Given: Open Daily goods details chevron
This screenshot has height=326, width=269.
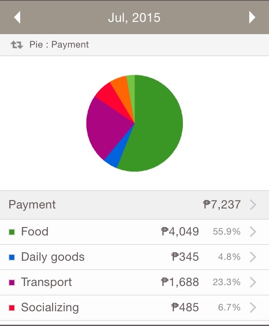Looking at the screenshot, I should click(253, 257).
